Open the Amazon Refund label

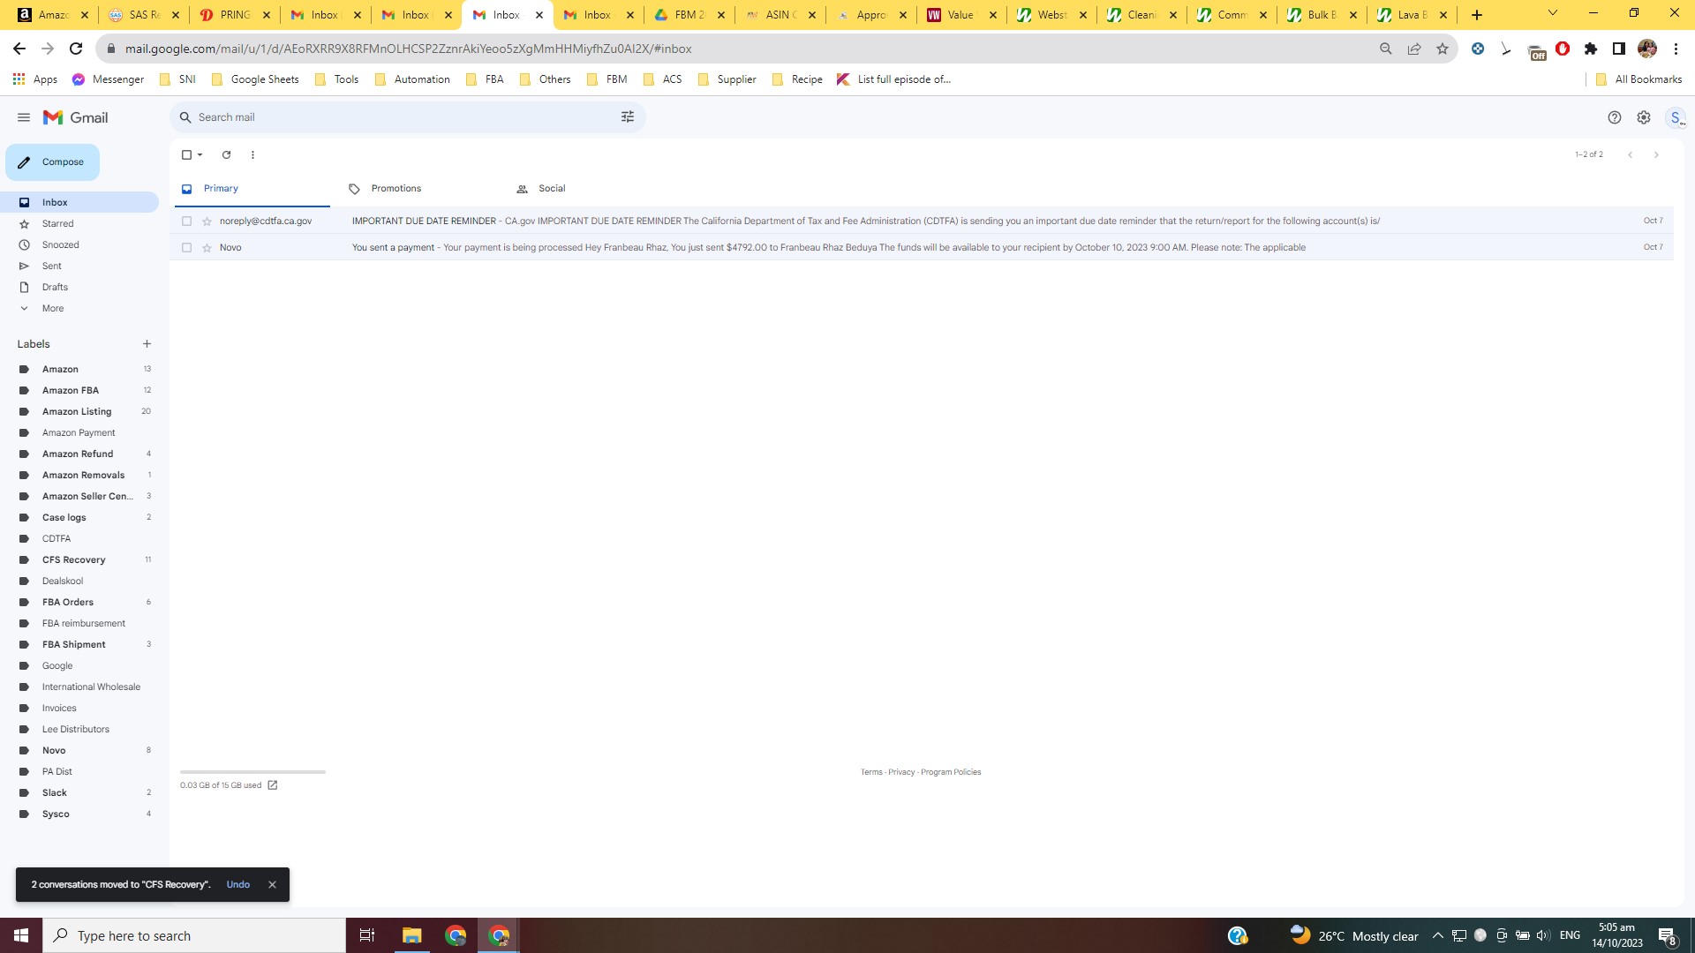tap(78, 454)
